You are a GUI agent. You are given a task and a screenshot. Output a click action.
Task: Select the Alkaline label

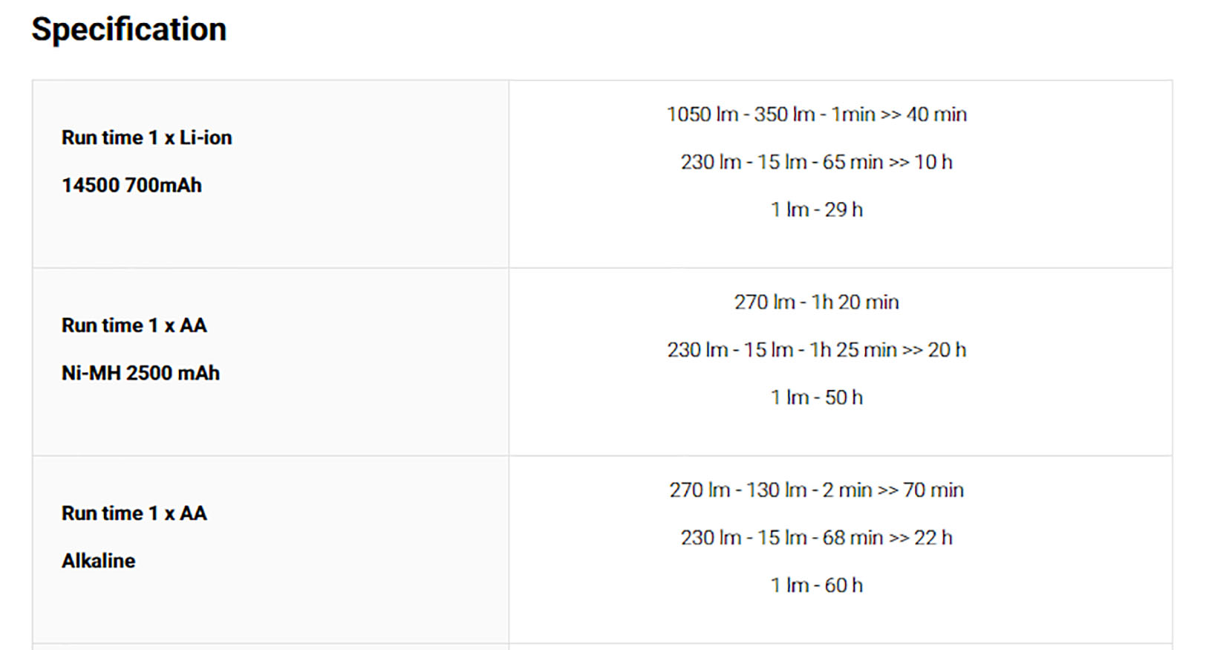coord(98,561)
